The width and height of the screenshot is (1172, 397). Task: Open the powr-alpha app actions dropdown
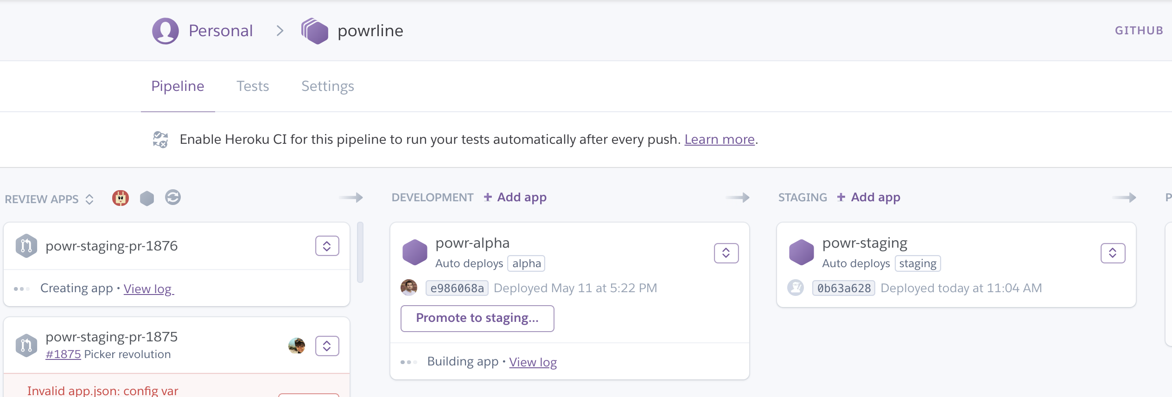726,253
